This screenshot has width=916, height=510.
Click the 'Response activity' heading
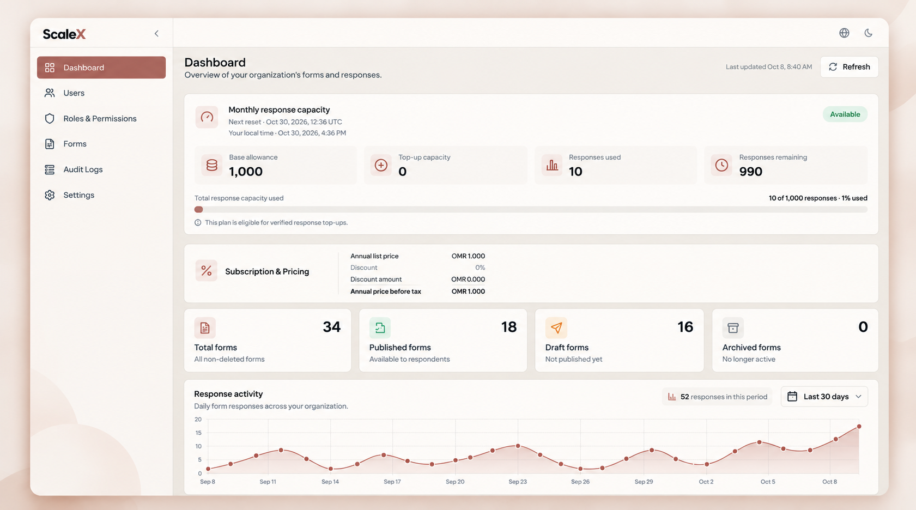pyautogui.click(x=228, y=394)
